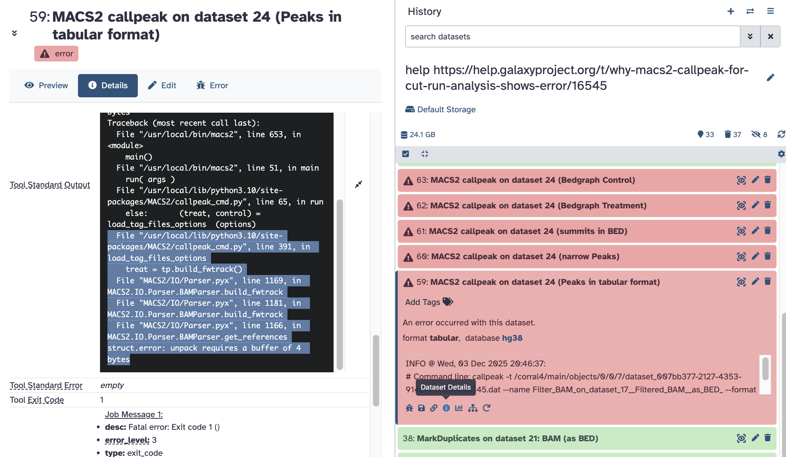The width and height of the screenshot is (786, 457).
Task: Click the bug report icon under dataset 59
Action: [x=410, y=408]
